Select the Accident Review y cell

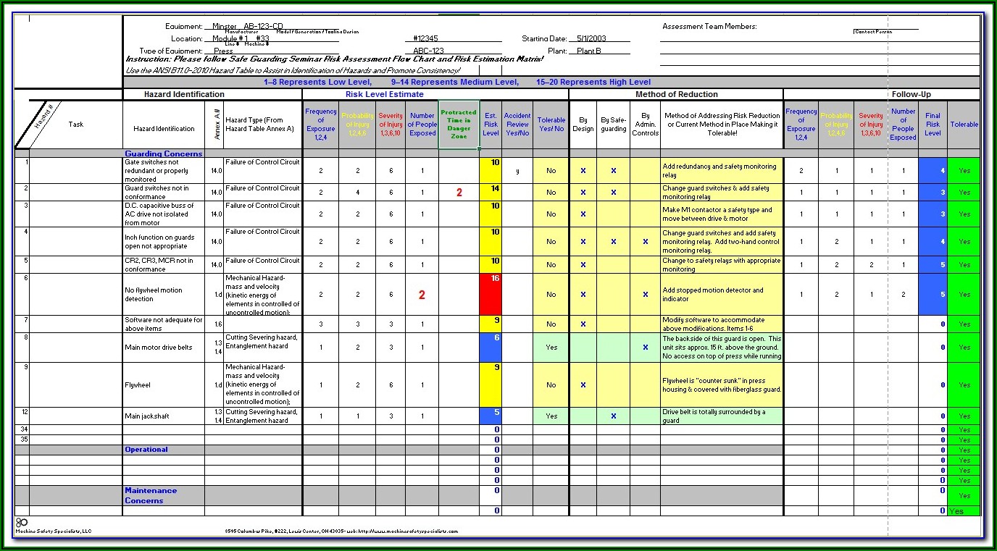517,171
